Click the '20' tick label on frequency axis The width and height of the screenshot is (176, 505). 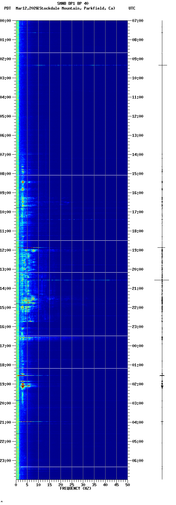pyautogui.click(x=61, y=485)
